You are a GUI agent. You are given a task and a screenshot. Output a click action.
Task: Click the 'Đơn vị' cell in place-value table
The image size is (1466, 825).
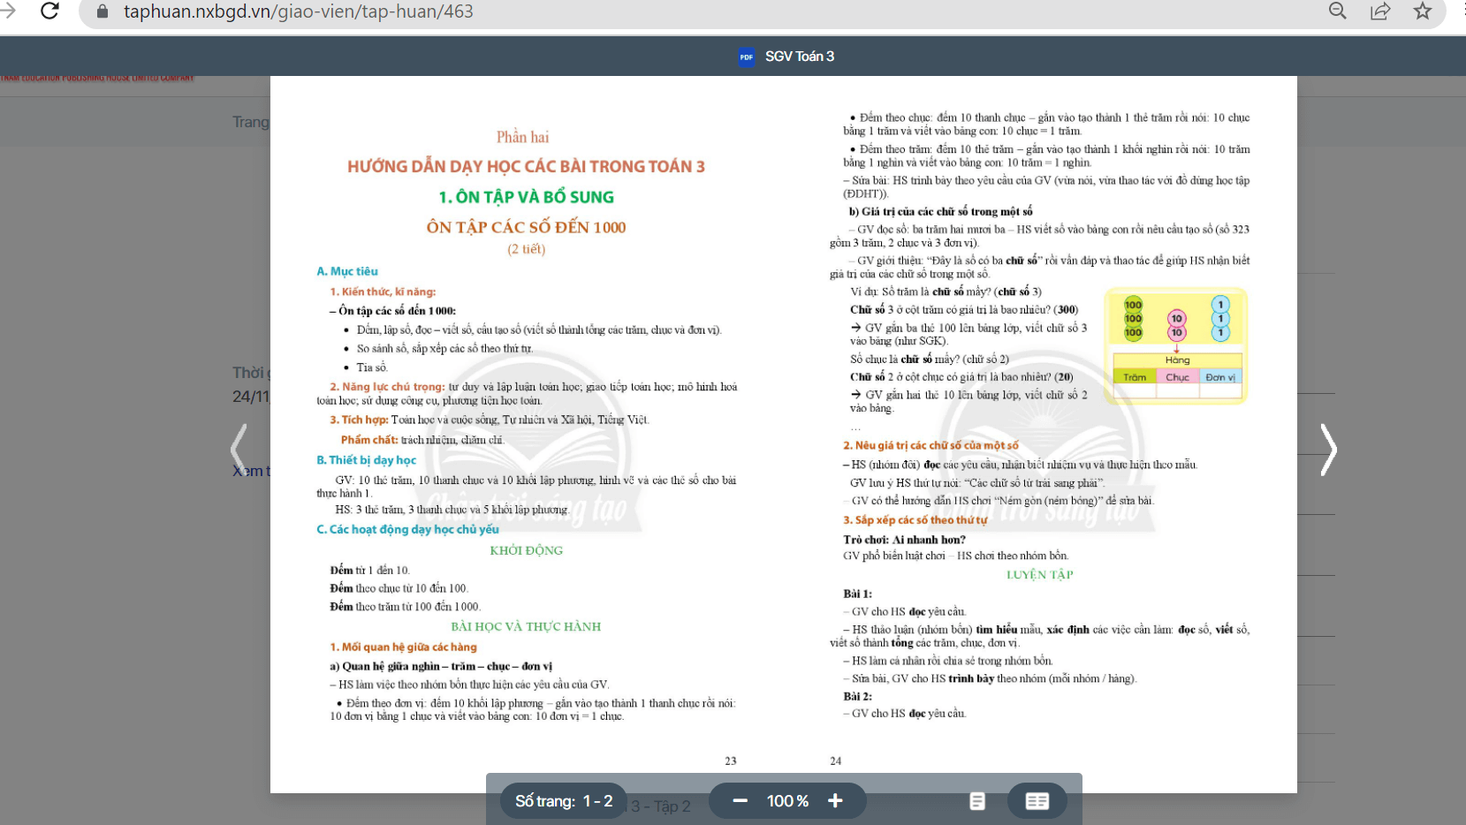(x=1219, y=377)
